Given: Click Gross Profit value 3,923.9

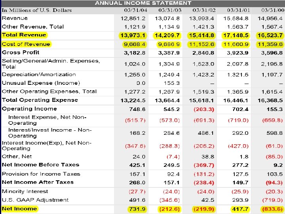Looking at the screenshot, I should [x=237, y=53].
